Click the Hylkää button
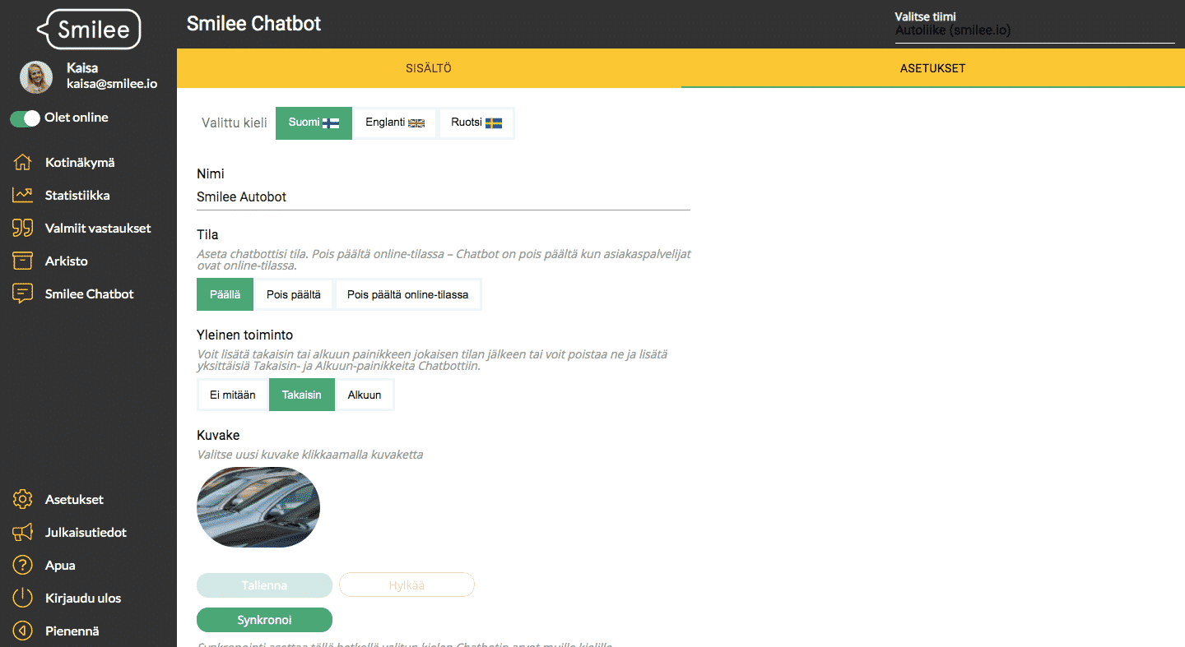 pyautogui.click(x=407, y=585)
